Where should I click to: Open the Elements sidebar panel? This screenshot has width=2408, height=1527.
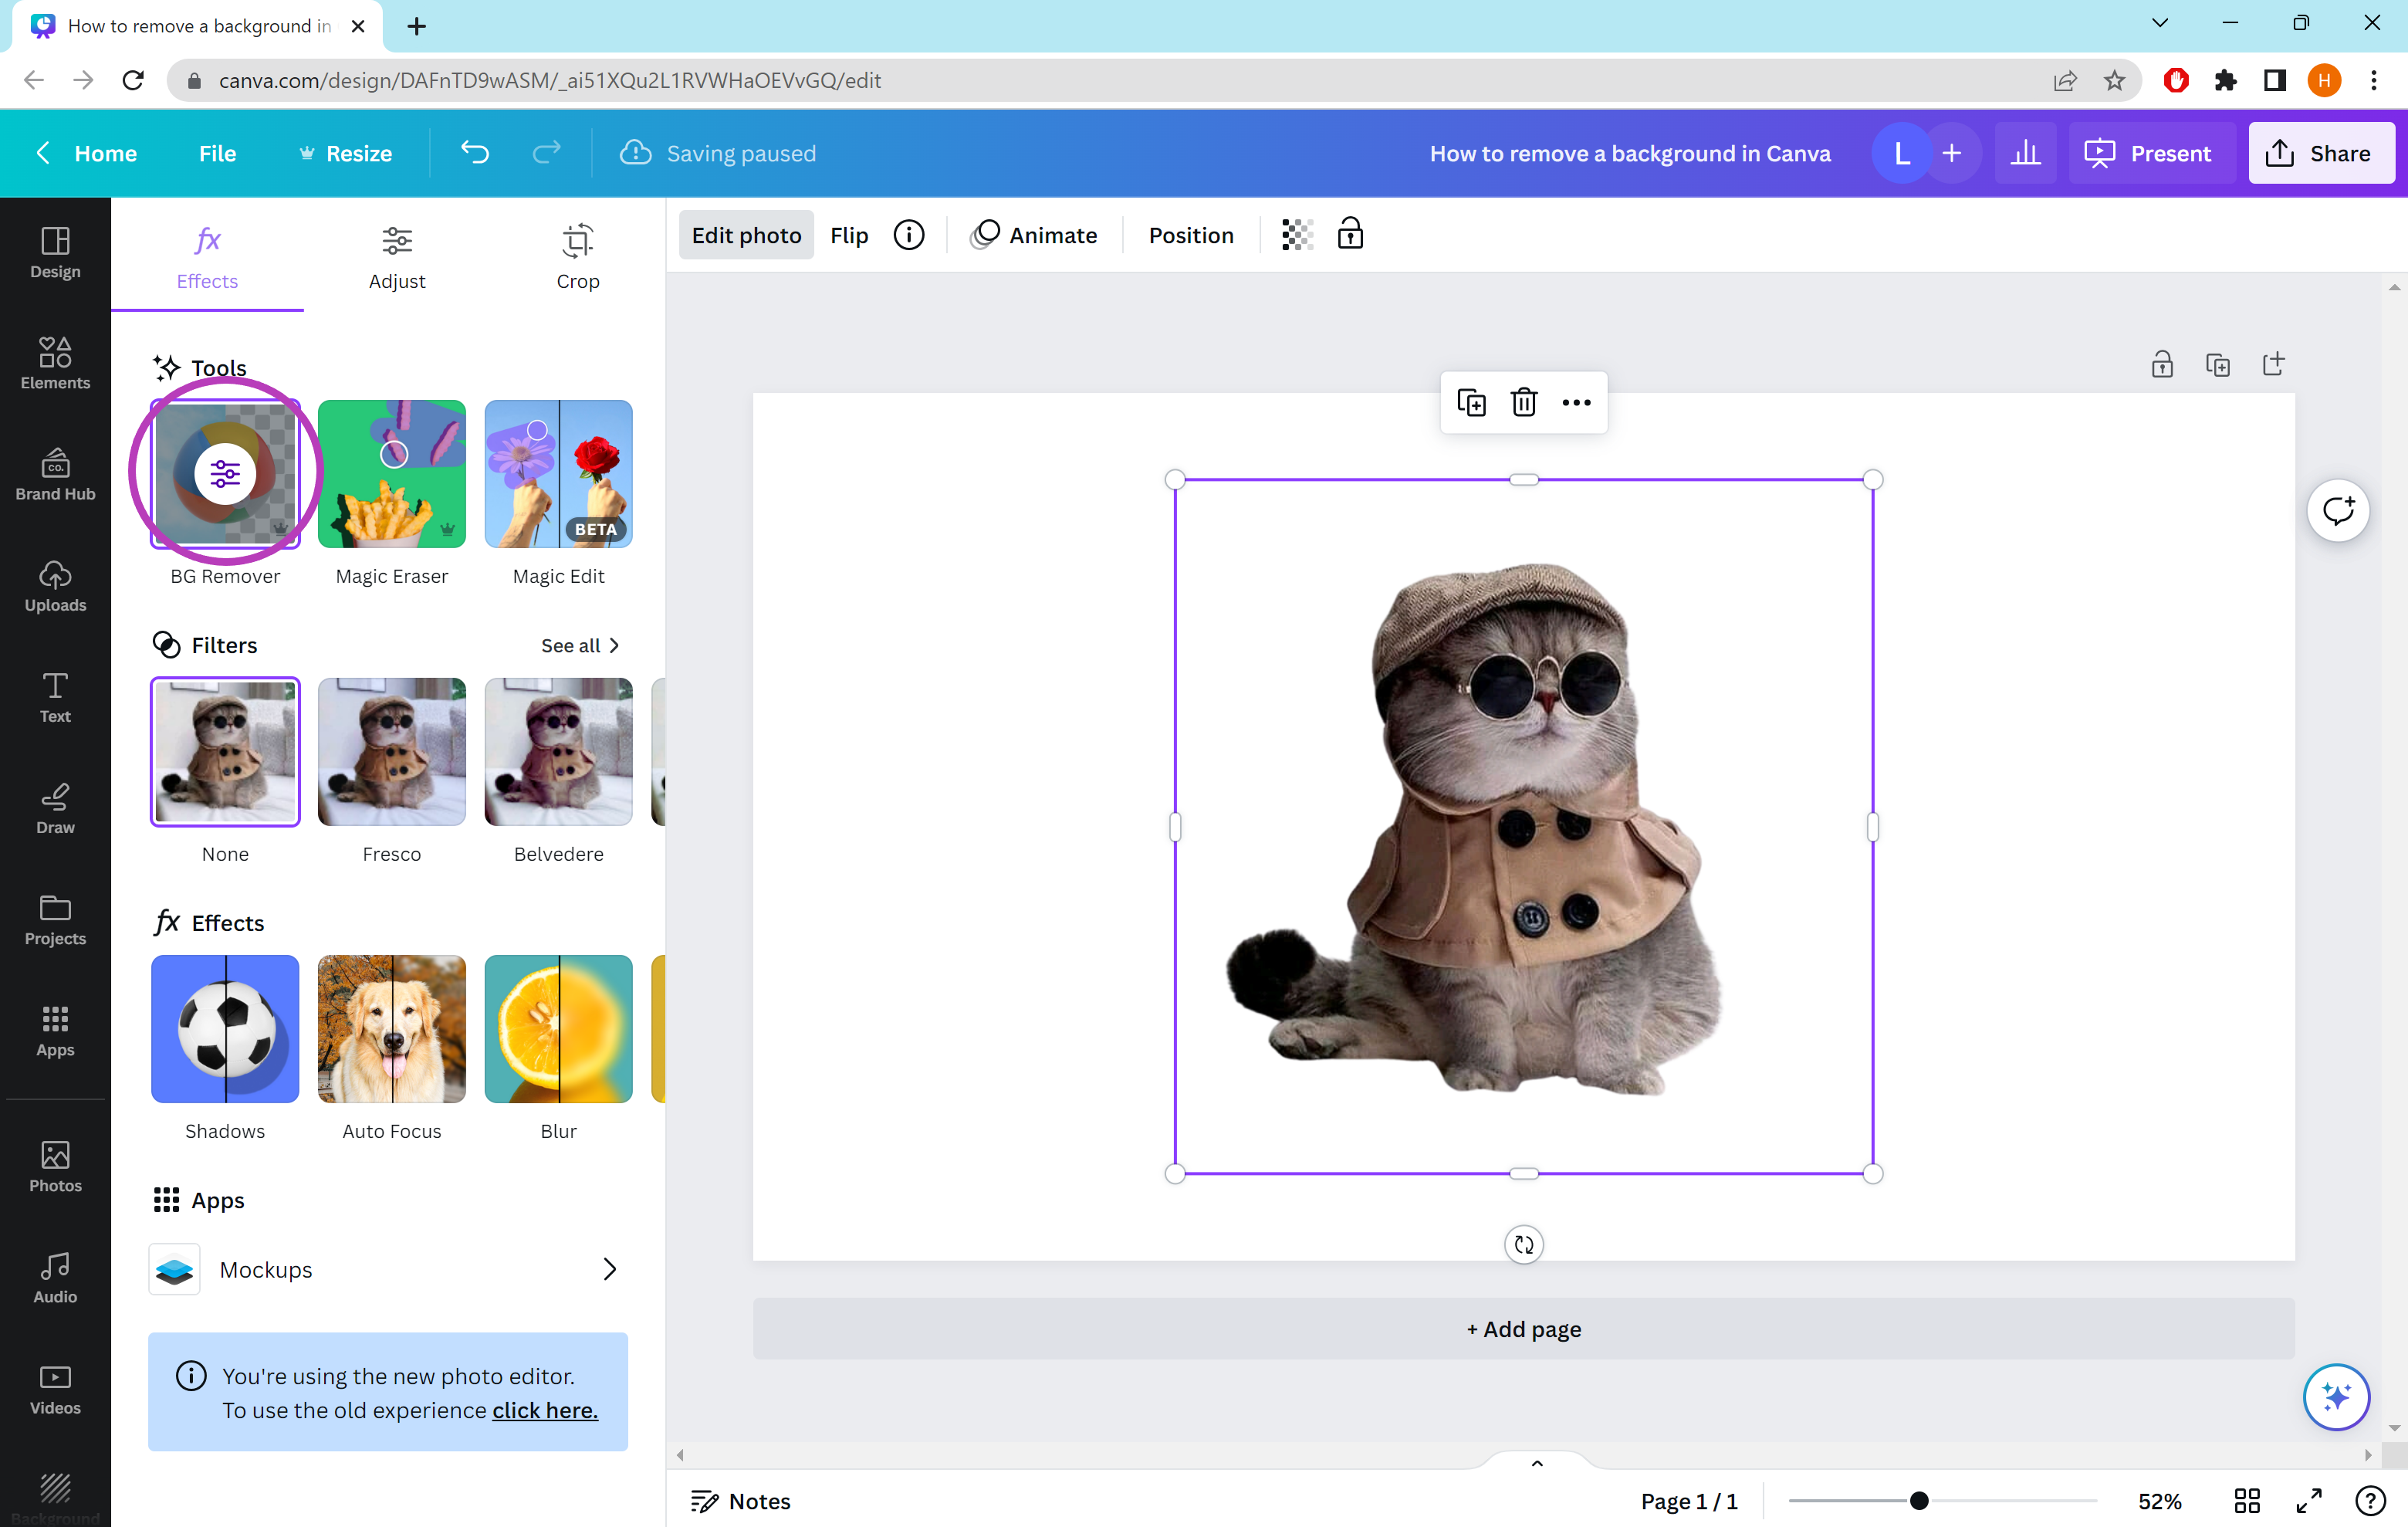[55, 364]
